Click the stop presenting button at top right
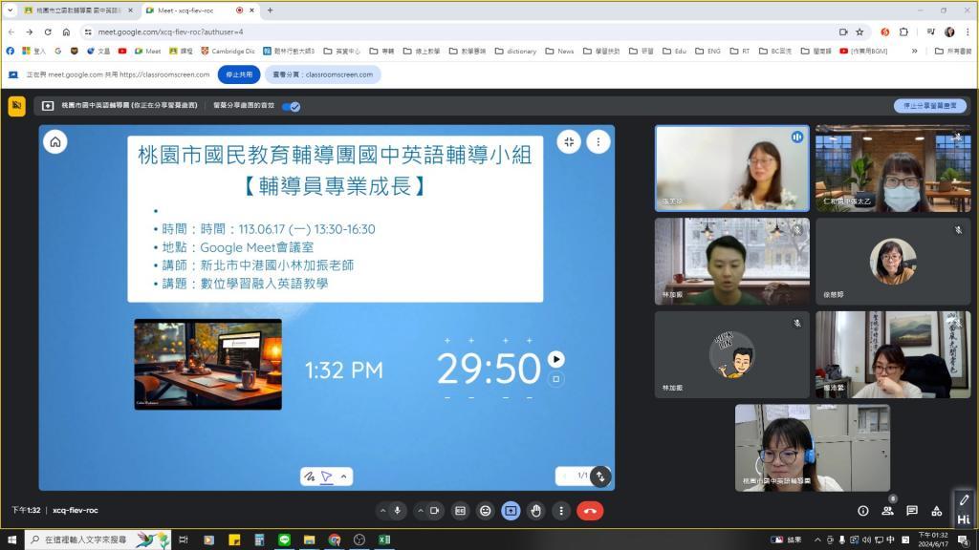Viewport: 979px width, 550px height. pos(930,106)
